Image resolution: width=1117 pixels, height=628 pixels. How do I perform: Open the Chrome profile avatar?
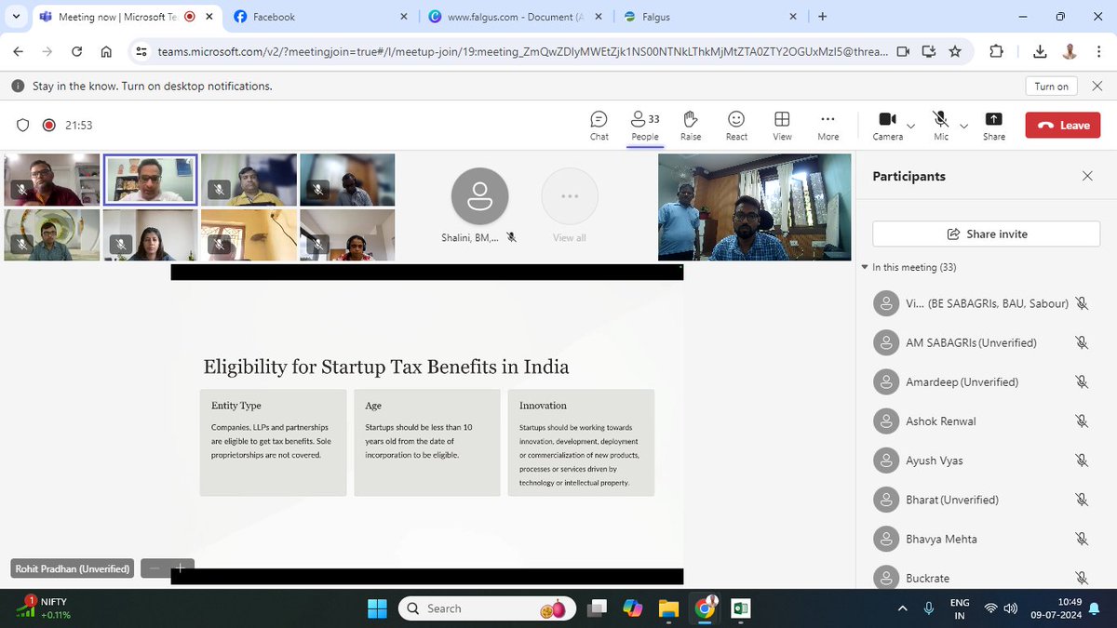pos(1070,52)
